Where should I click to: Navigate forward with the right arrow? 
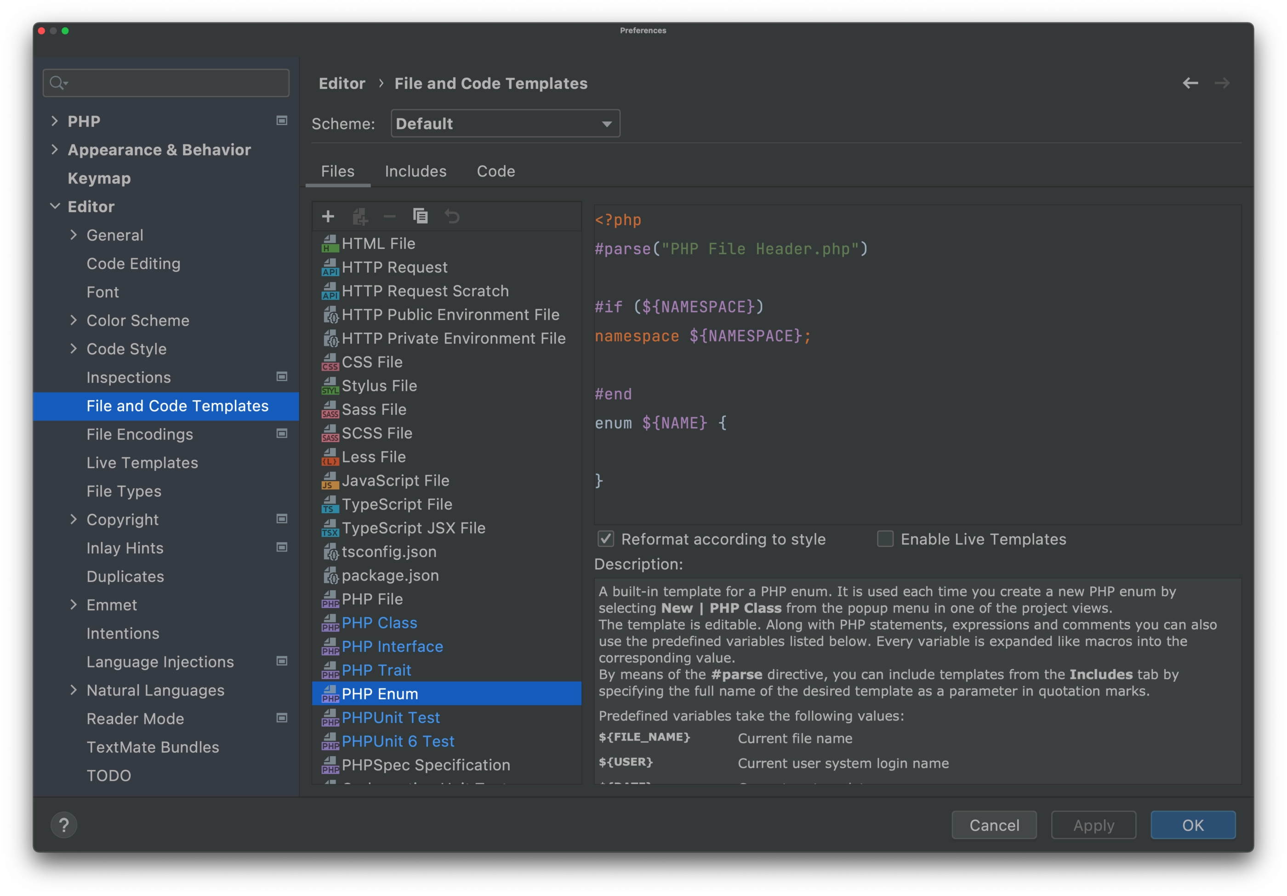pos(1222,83)
